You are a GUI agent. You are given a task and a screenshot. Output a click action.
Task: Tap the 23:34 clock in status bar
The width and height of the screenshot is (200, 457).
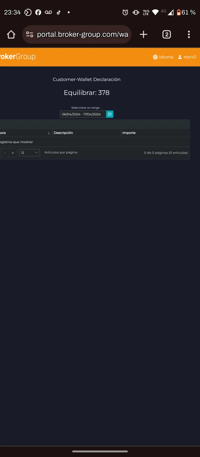12,12
